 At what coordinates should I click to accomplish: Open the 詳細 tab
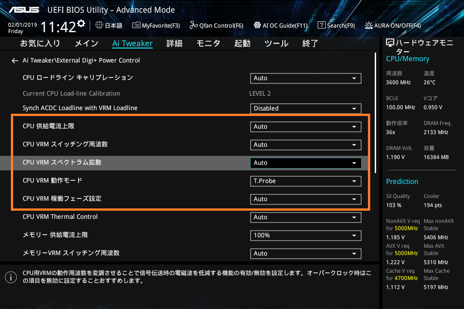[174, 43]
